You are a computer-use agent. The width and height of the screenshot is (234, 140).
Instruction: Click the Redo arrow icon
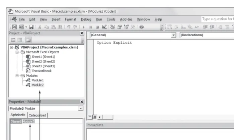point(75,27)
